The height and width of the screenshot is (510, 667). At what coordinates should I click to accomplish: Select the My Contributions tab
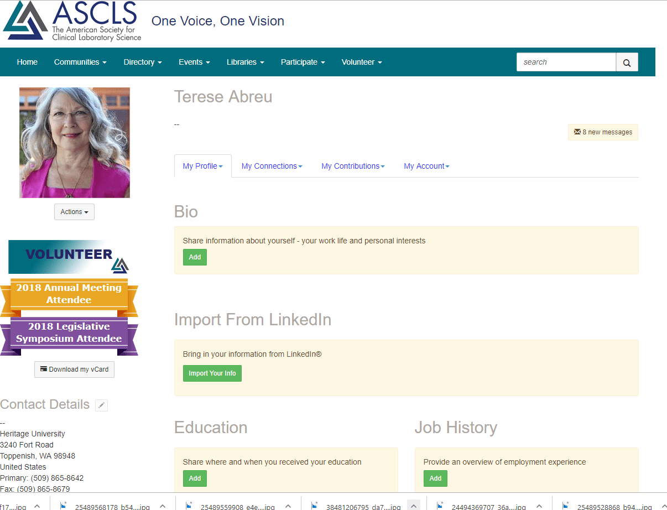click(x=353, y=166)
